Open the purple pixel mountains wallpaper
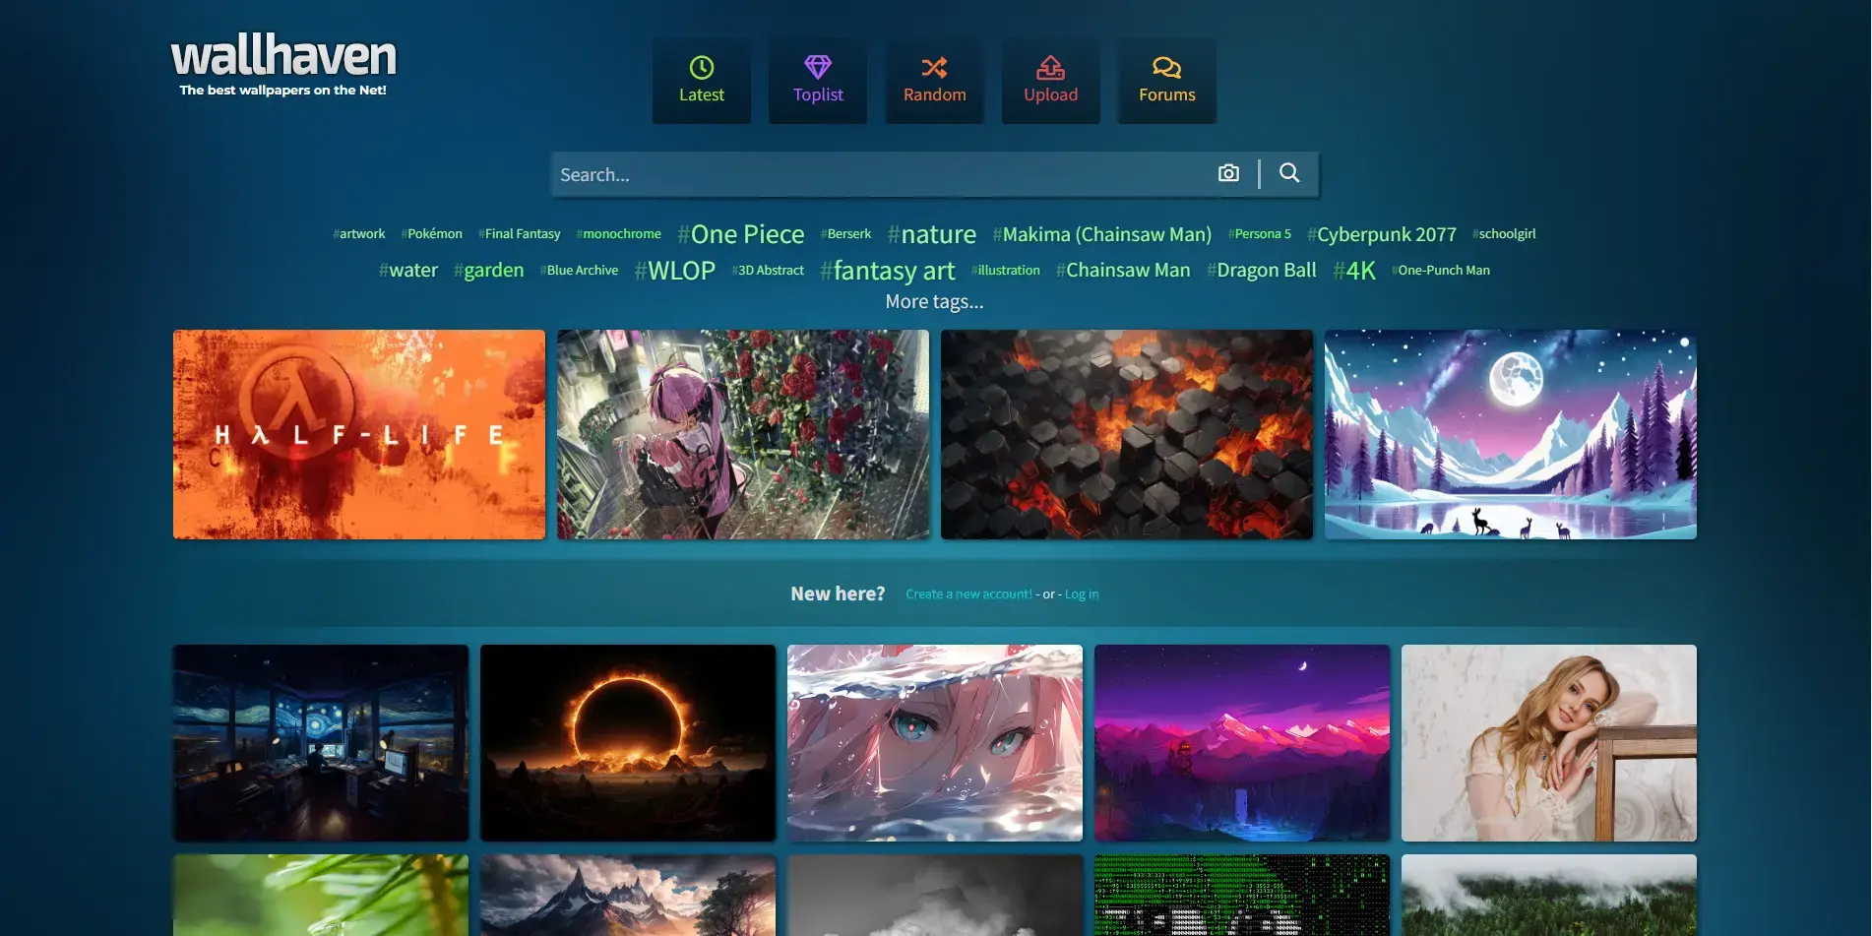This screenshot has height=936, width=1872. click(1242, 743)
